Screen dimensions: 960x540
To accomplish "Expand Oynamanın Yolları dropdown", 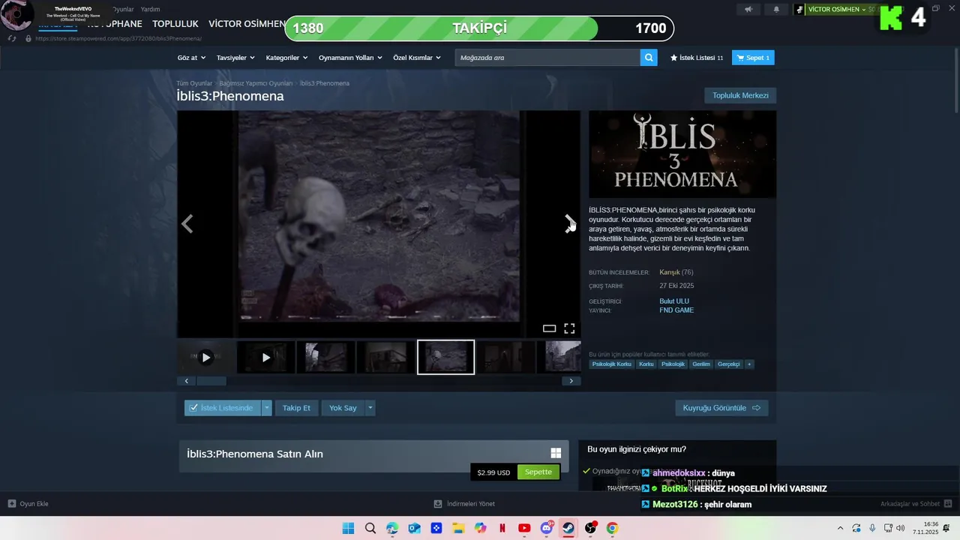I will tap(350, 58).
